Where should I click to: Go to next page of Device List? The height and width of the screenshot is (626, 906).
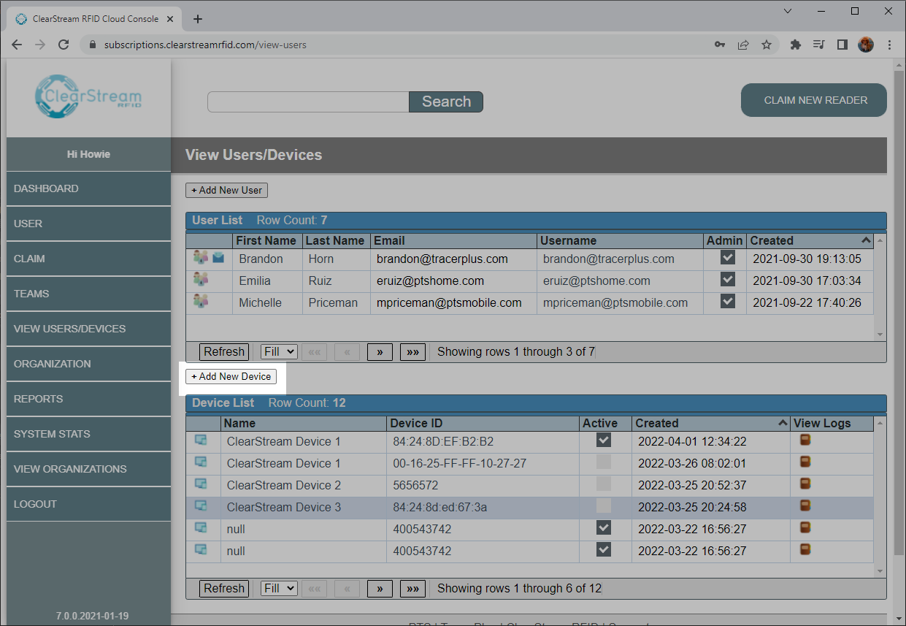[380, 588]
